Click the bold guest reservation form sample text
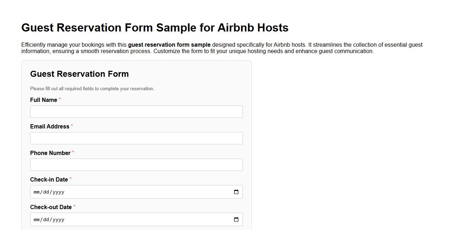The image size is (453, 230). [x=169, y=45]
